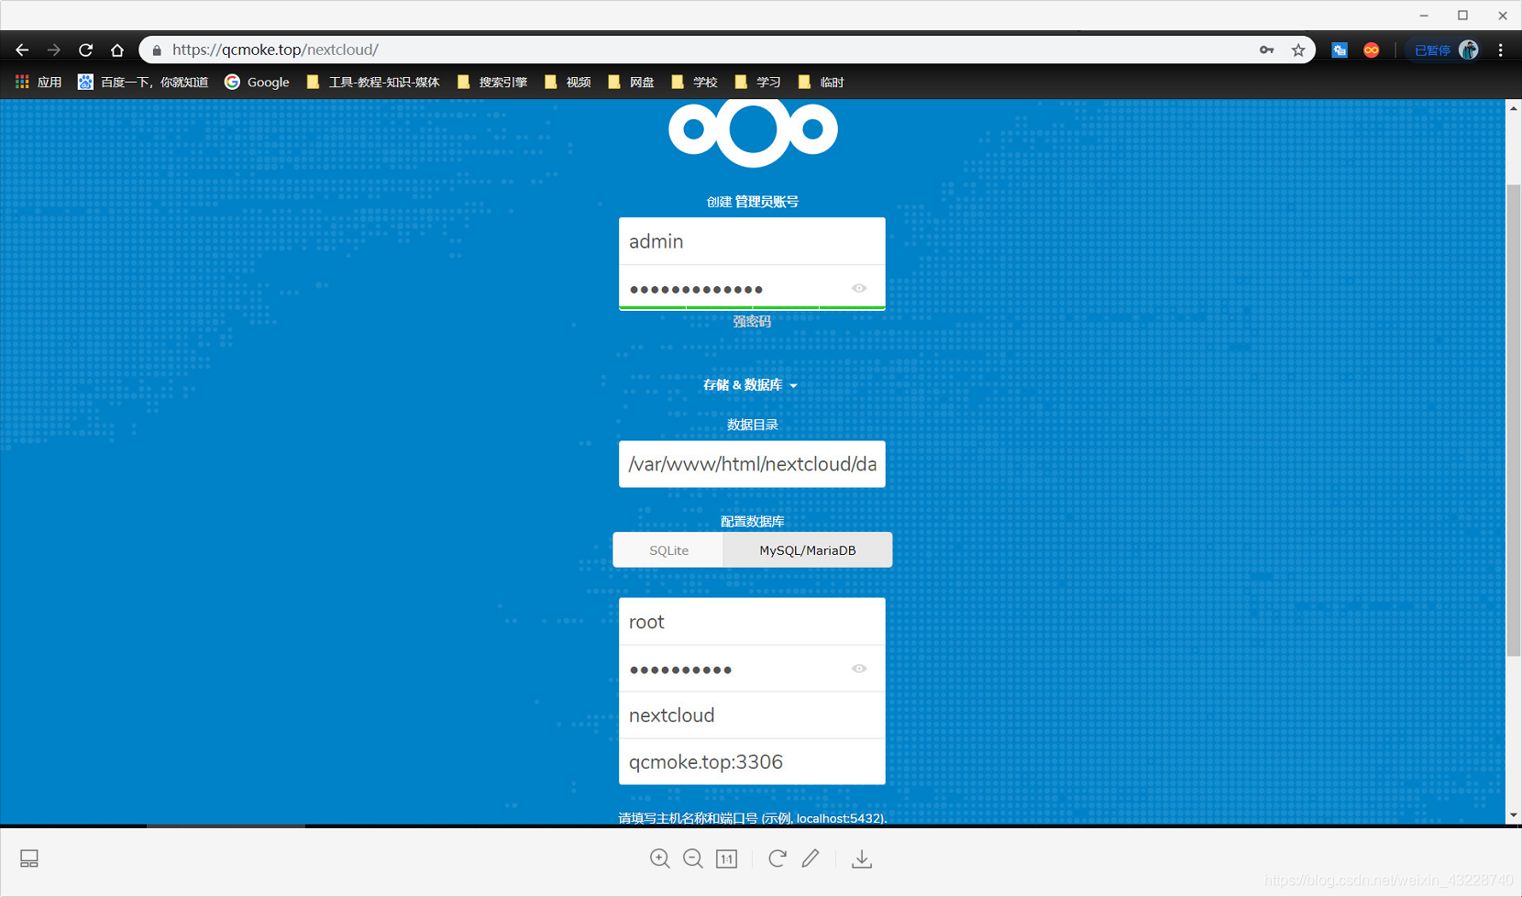The height and width of the screenshot is (897, 1522).
Task: Open the 学习 bookmark folder
Action: pos(757,83)
